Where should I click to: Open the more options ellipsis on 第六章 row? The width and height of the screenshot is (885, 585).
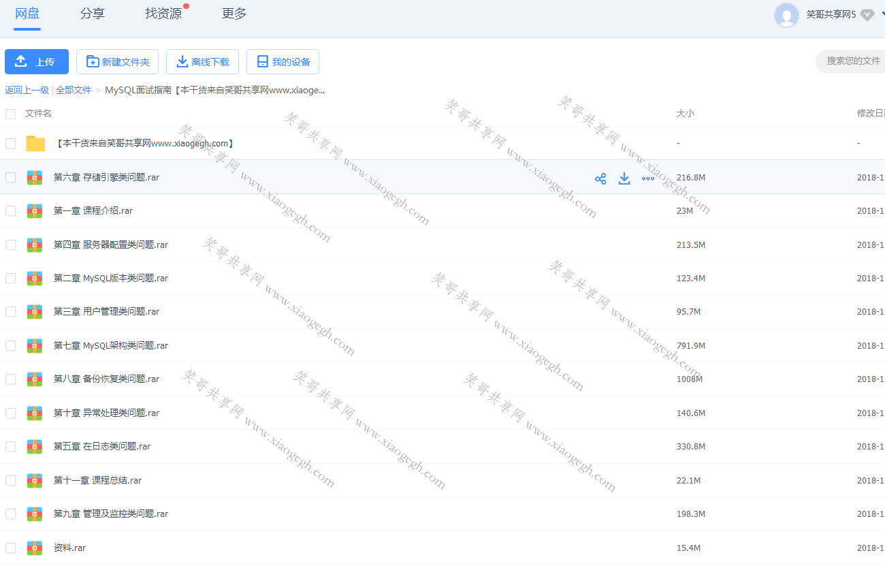coord(648,178)
